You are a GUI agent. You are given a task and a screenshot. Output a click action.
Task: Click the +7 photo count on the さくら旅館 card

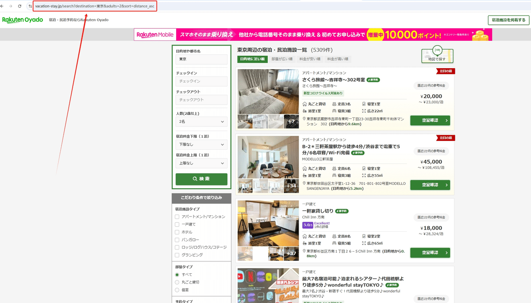[x=291, y=121]
